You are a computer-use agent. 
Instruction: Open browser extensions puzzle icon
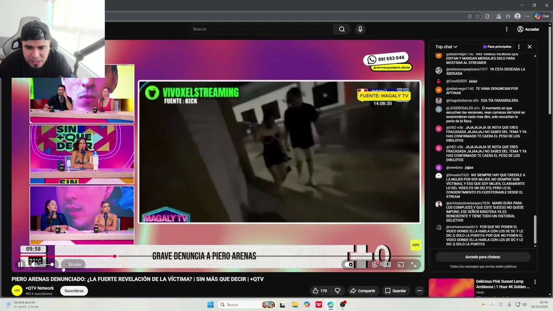click(x=487, y=16)
